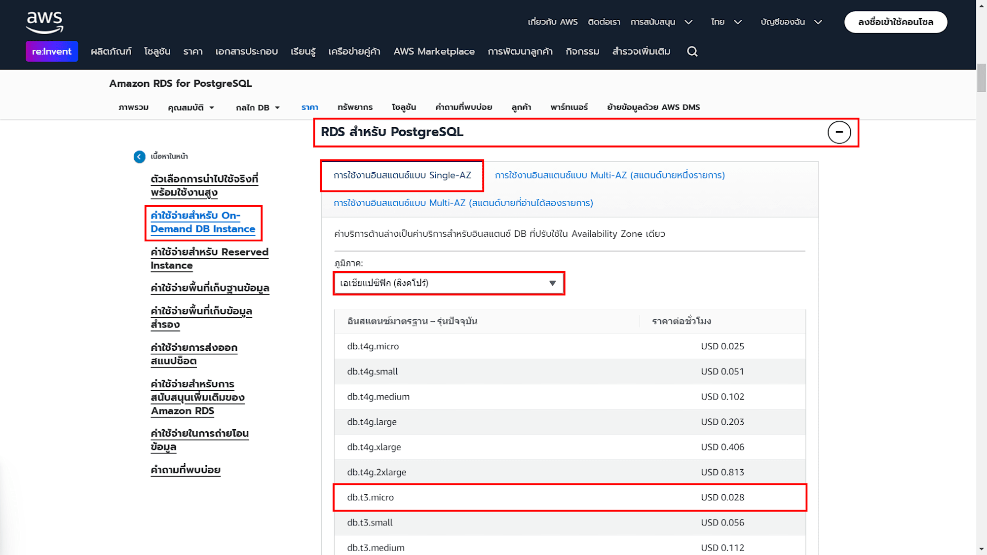This screenshot has width=987, height=555.
Task: Click the ราคาต่อชั่วโมง column header
Action: 682,321
